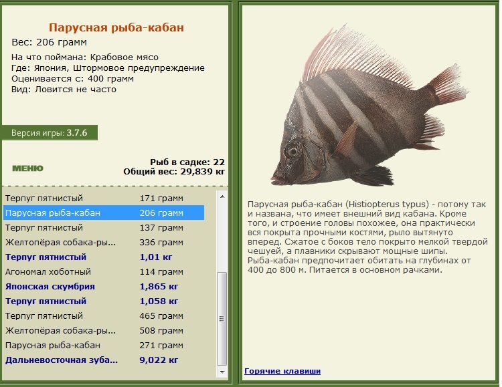502x387 pixels.
Task: Select Терпуг пятнистый 1,01 кг row
Action: coord(104,257)
